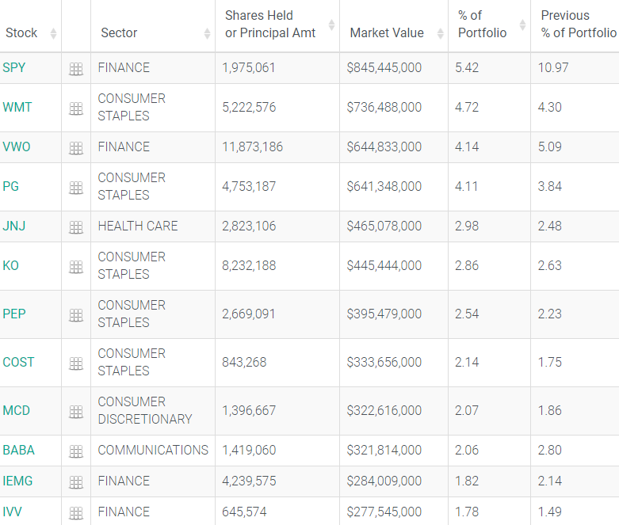The width and height of the screenshot is (619, 525).
Task: Open the grid icon in COST row
Action: click(x=76, y=363)
